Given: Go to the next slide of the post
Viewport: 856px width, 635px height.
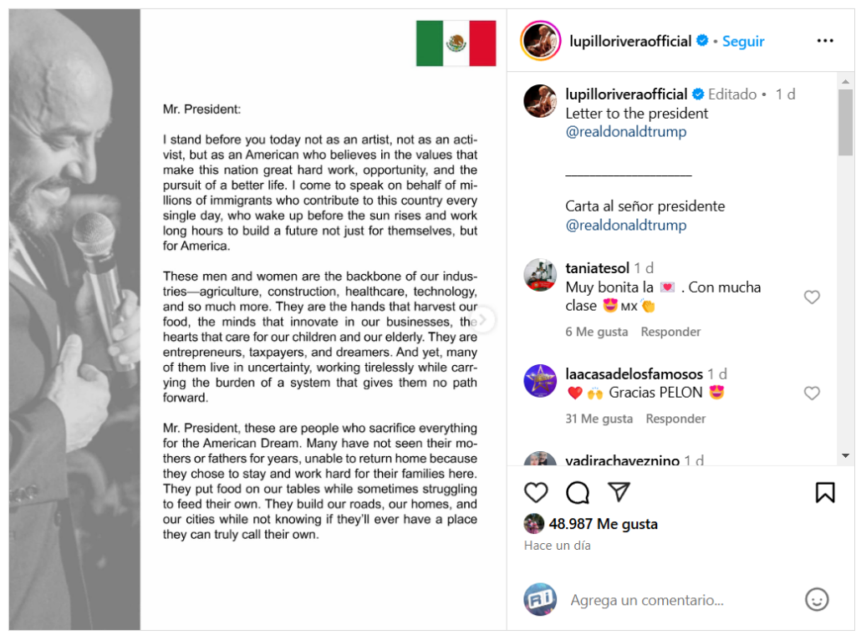Looking at the screenshot, I should coord(484,320).
